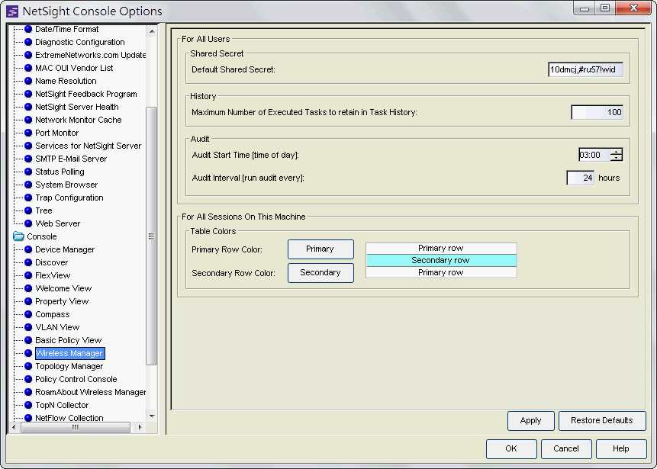The image size is (657, 469).
Task: Click the cyan Secondary row preview
Action: click(x=441, y=261)
